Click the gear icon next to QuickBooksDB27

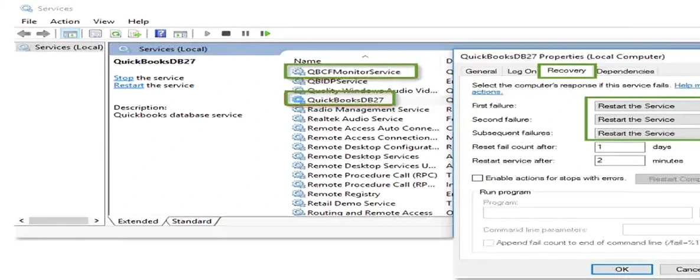click(x=298, y=100)
